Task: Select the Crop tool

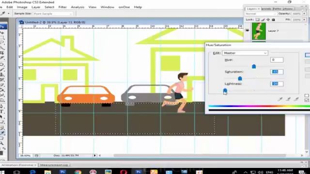Action: pyautogui.click(x=2, y=53)
